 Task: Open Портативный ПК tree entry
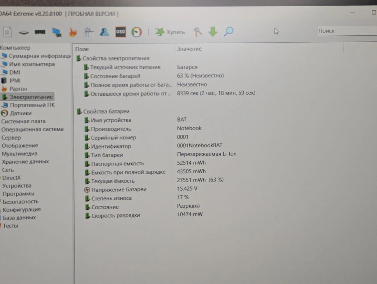[x=29, y=105]
